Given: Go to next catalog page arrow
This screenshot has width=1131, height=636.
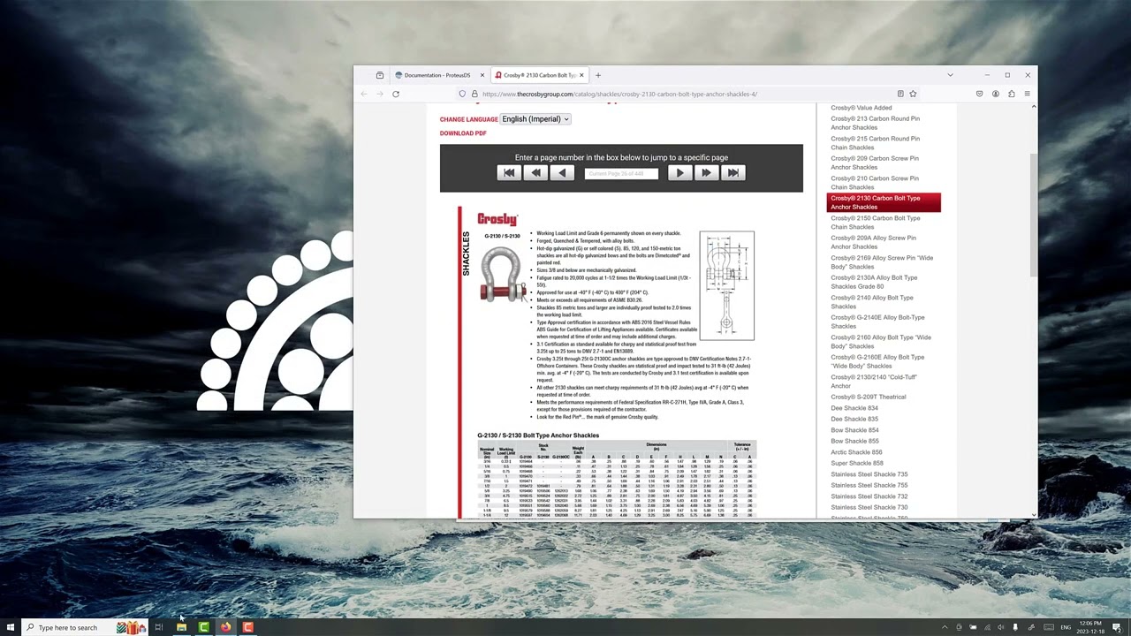Looking at the screenshot, I should click(679, 173).
